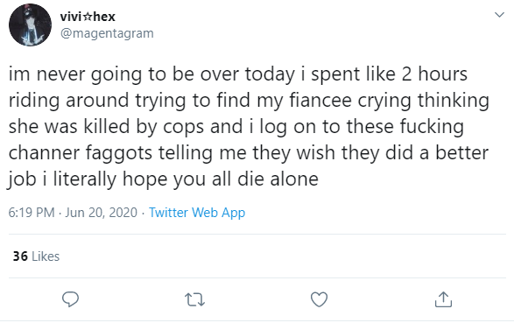The height and width of the screenshot is (323, 514).
Task: Open the @magentagram handle profile
Action: point(107,33)
